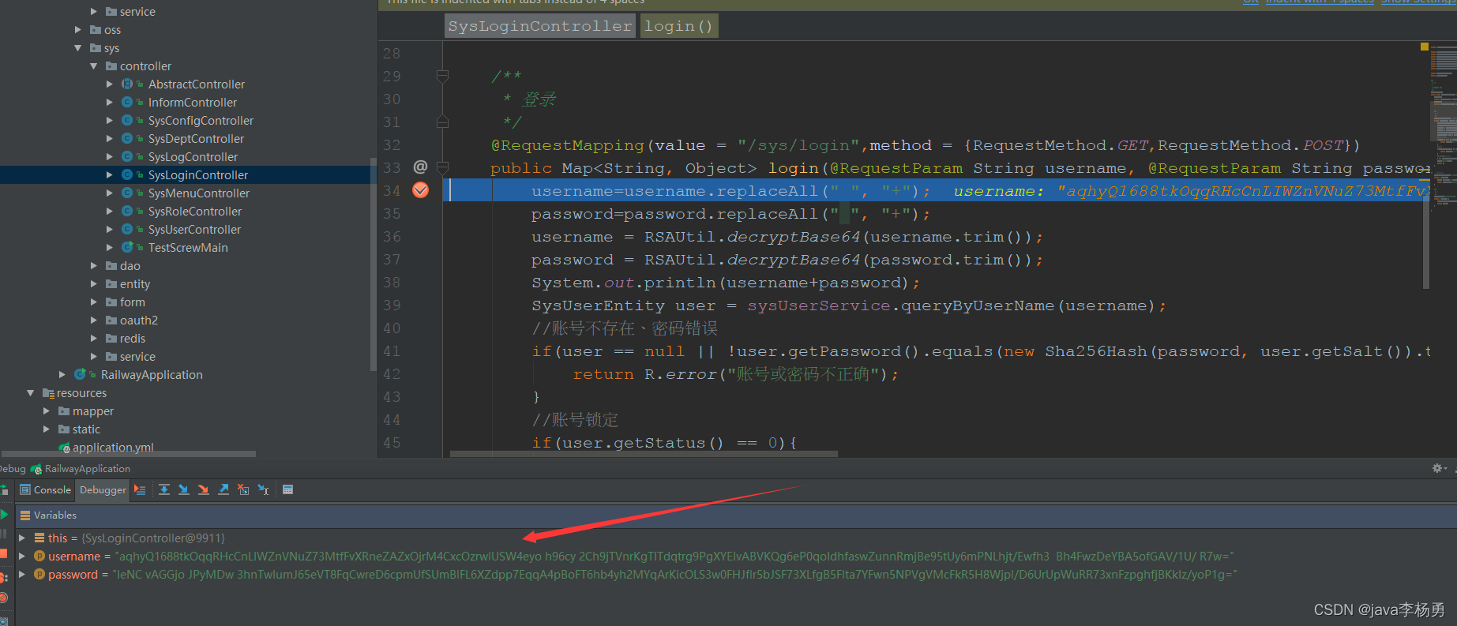Click the resources folder icon

click(48, 393)
